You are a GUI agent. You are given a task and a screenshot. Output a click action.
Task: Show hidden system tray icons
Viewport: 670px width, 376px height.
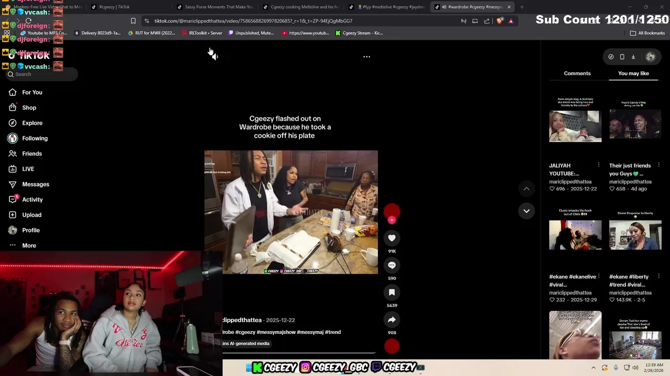tap(593, 368)
